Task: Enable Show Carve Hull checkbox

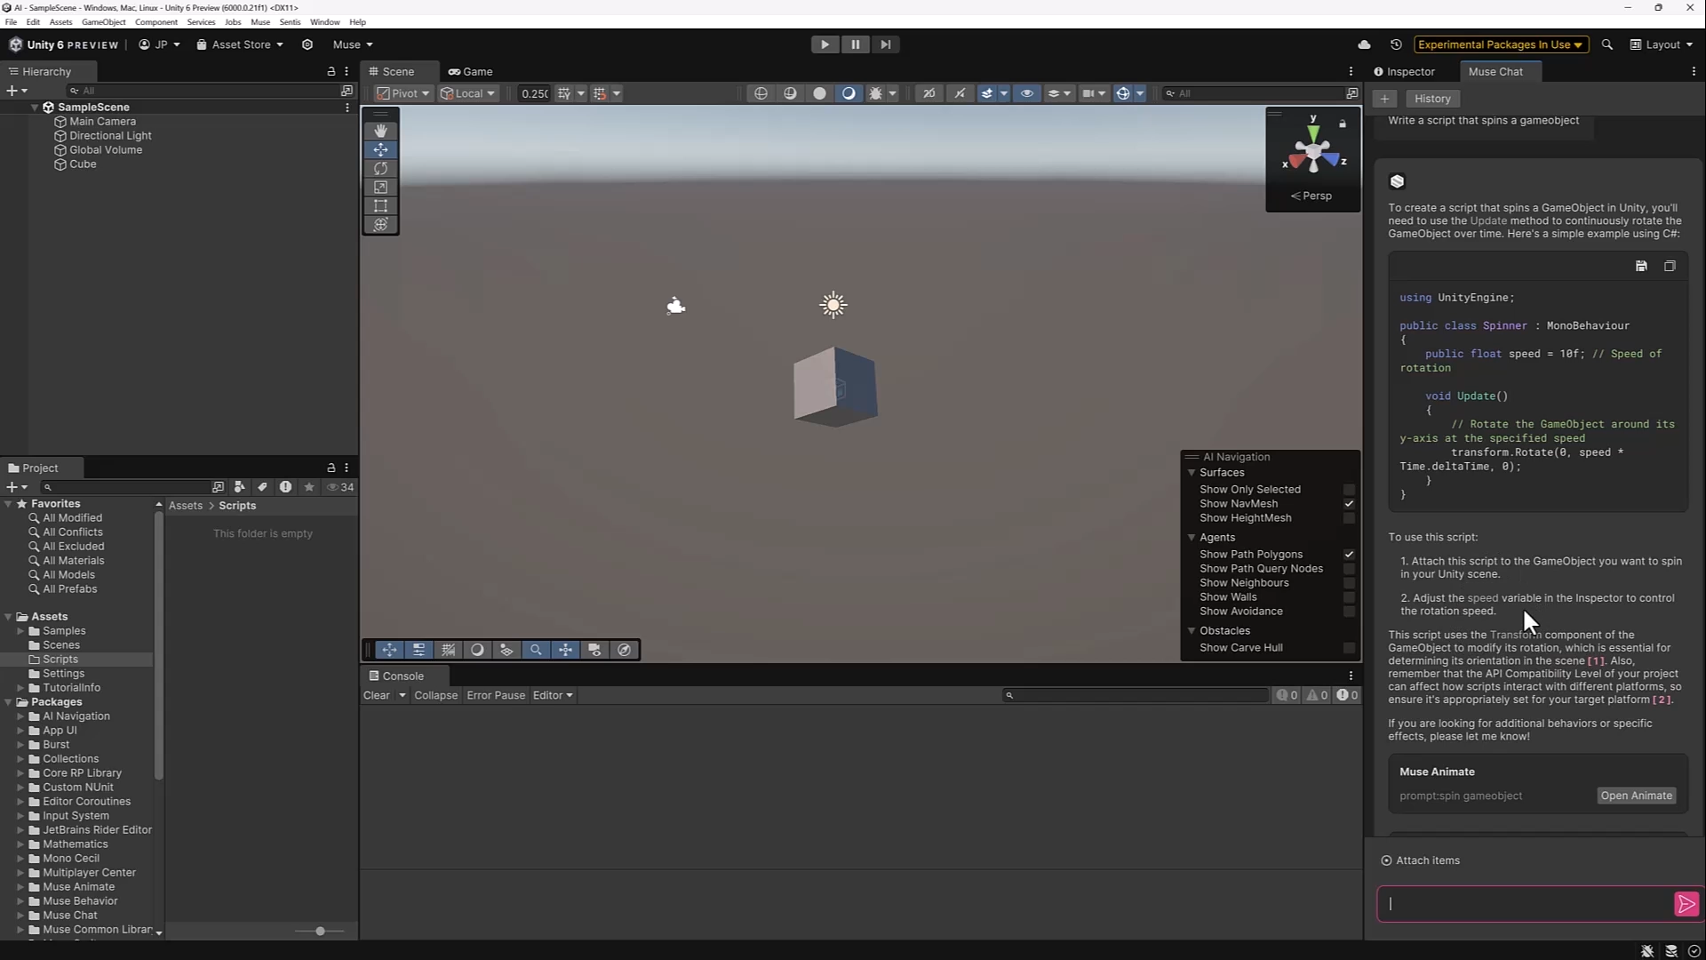Action: point(1349,648)
